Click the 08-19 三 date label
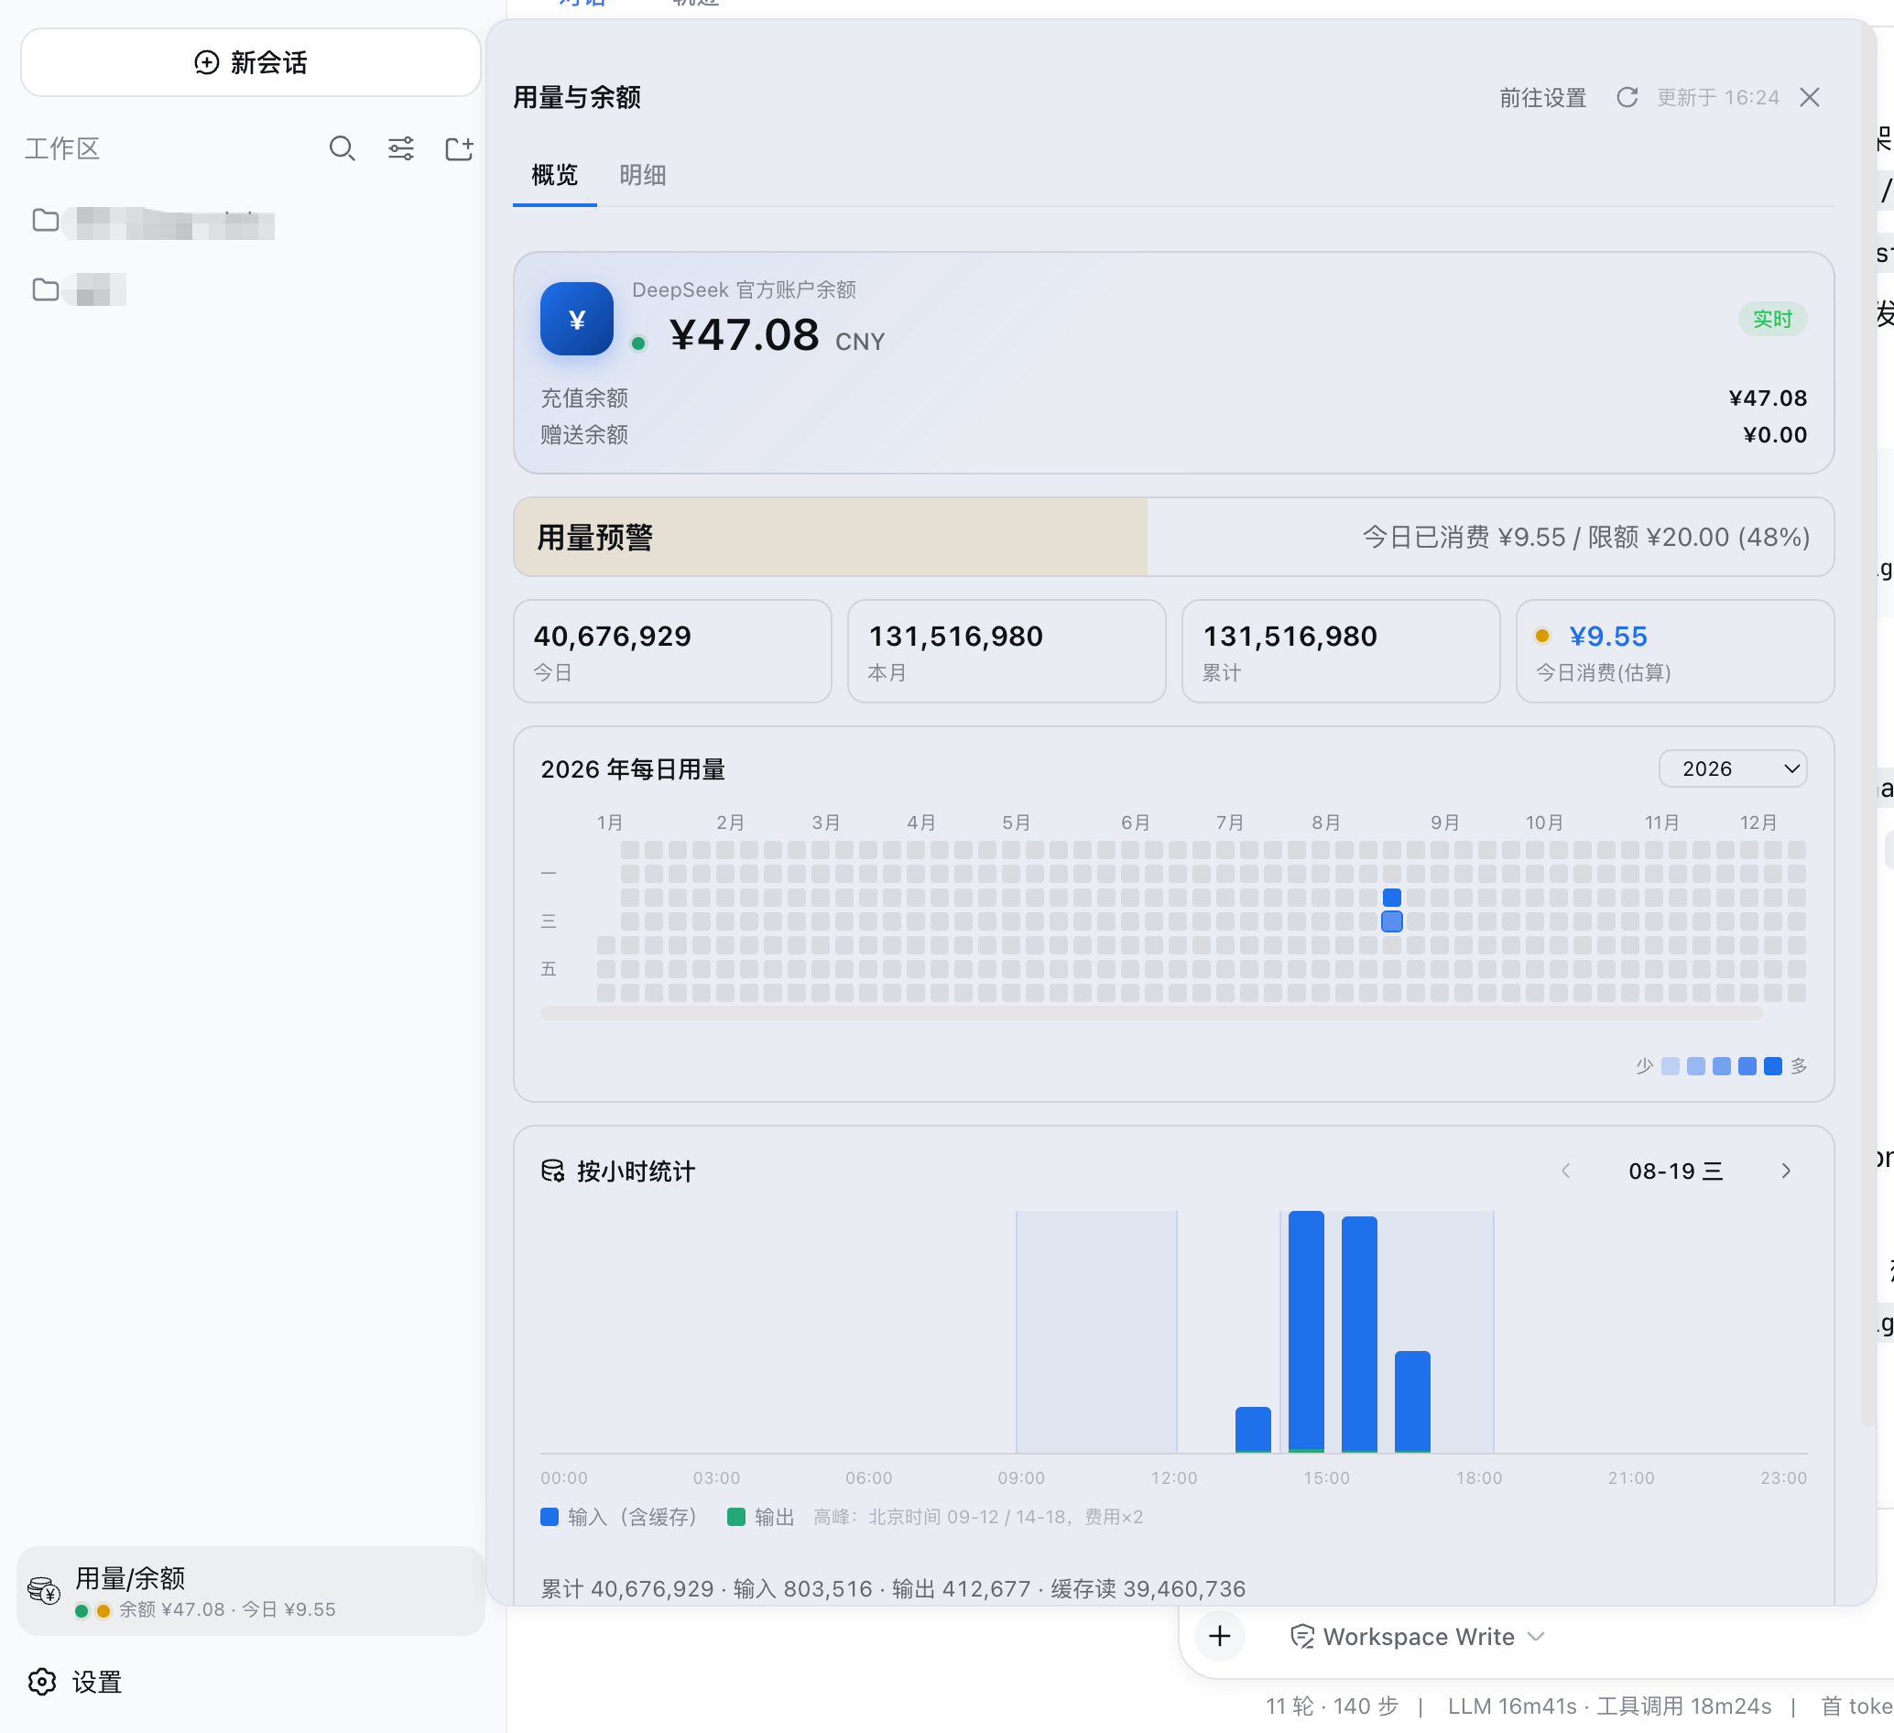Screen dimensions: 1894x1733 1675,1172
